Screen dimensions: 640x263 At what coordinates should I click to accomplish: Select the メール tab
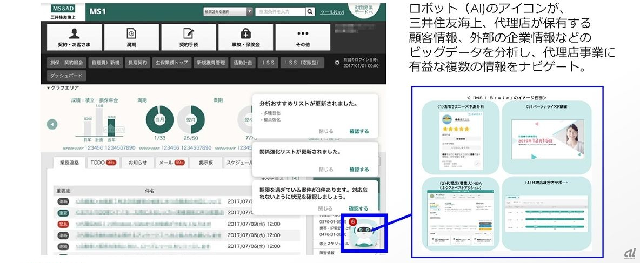(171, 163)
